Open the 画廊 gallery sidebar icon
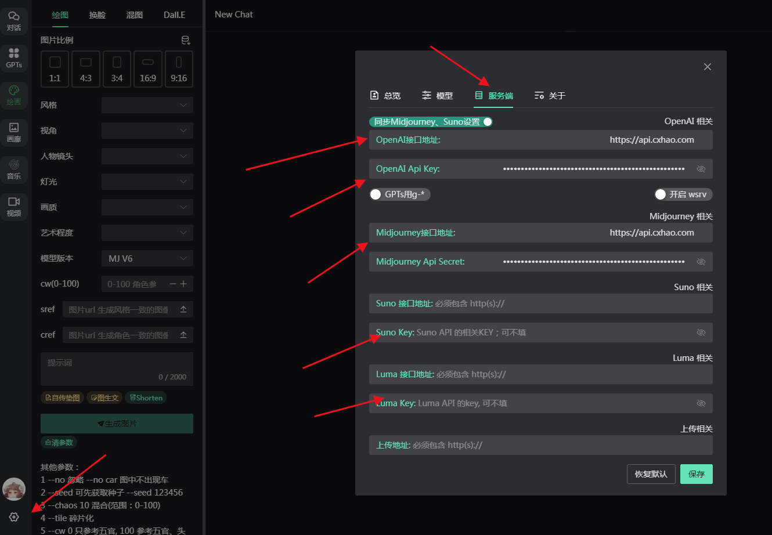The width and height of the screenshot is (772, 535). click(14, 133)
